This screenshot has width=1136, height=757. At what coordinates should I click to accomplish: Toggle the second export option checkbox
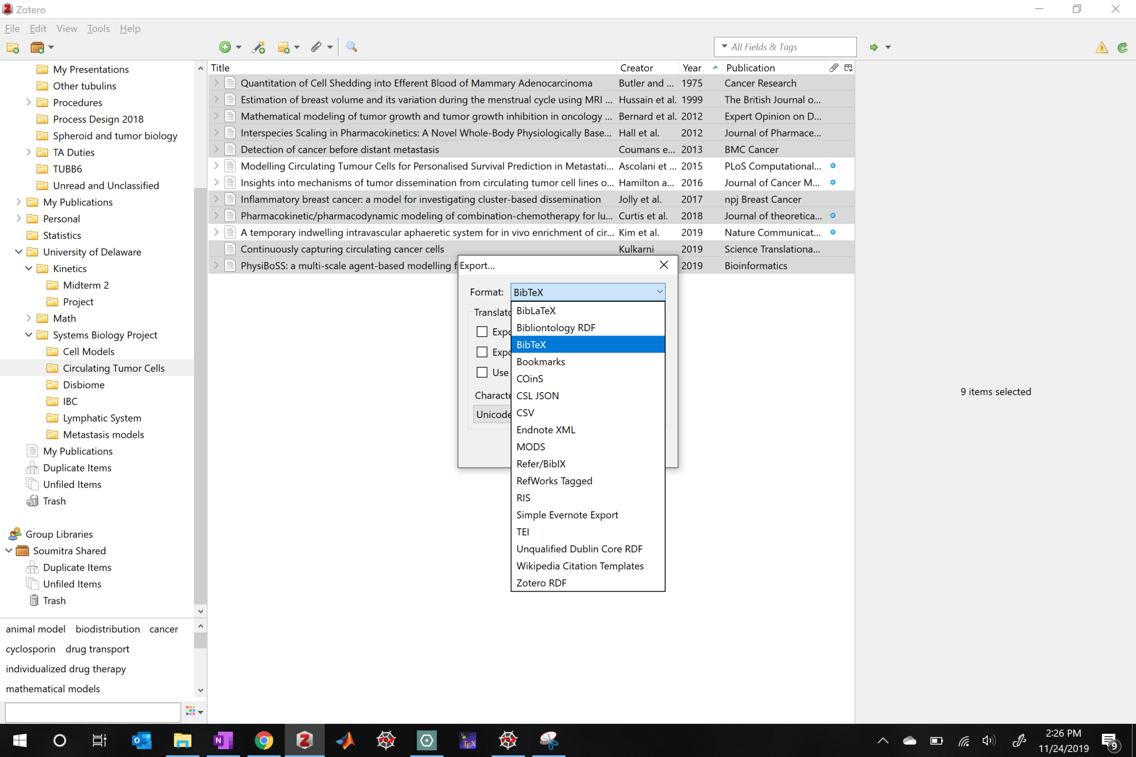tap(482, 352)
